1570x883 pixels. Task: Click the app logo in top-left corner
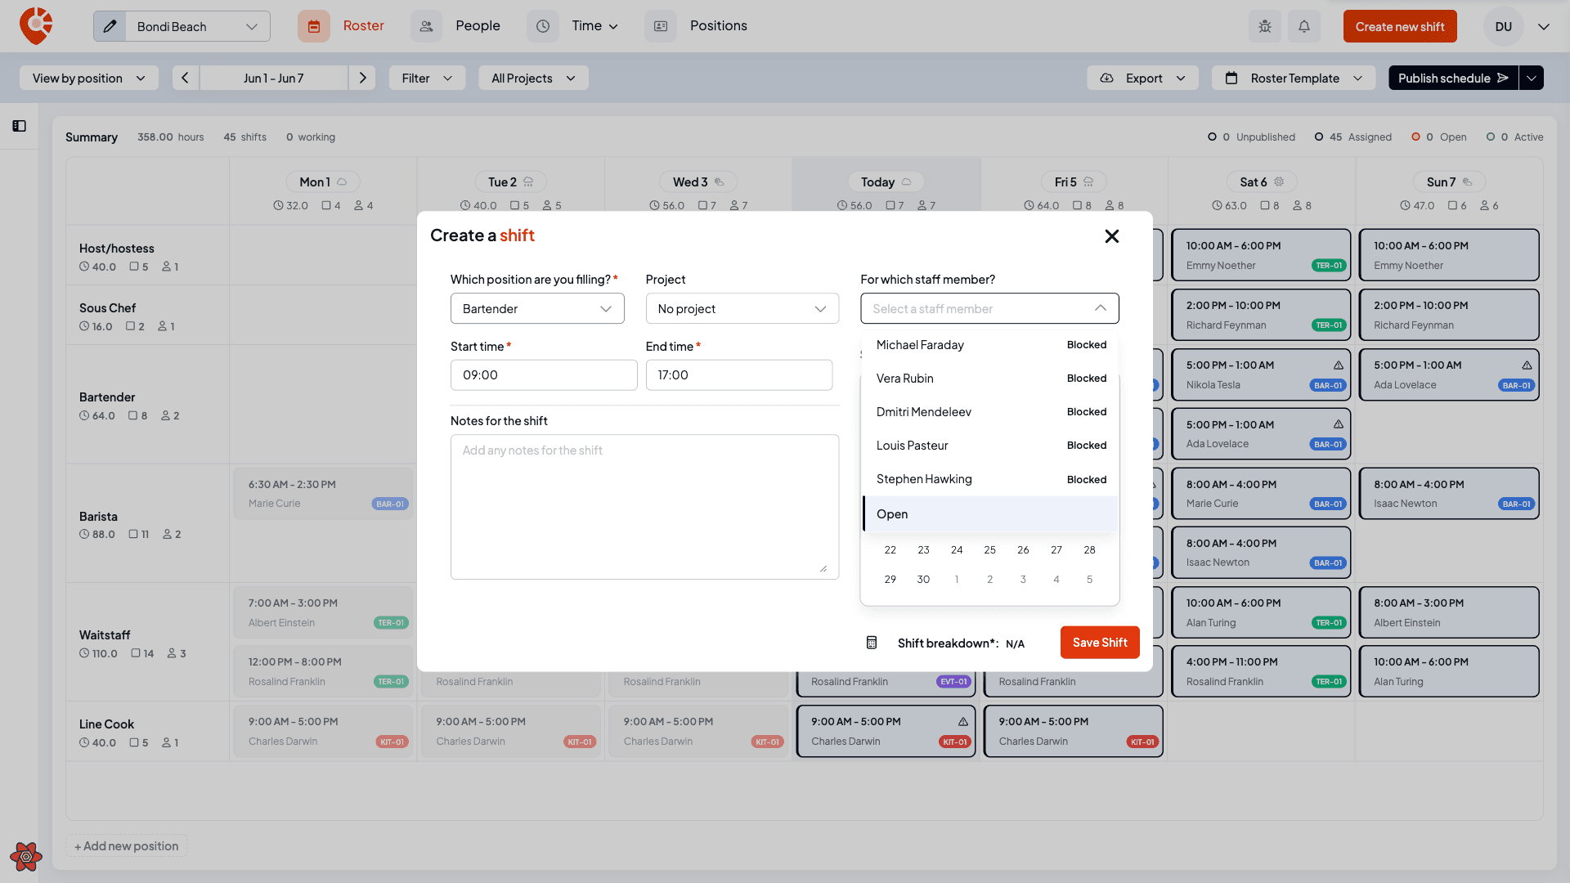[36, 26]
